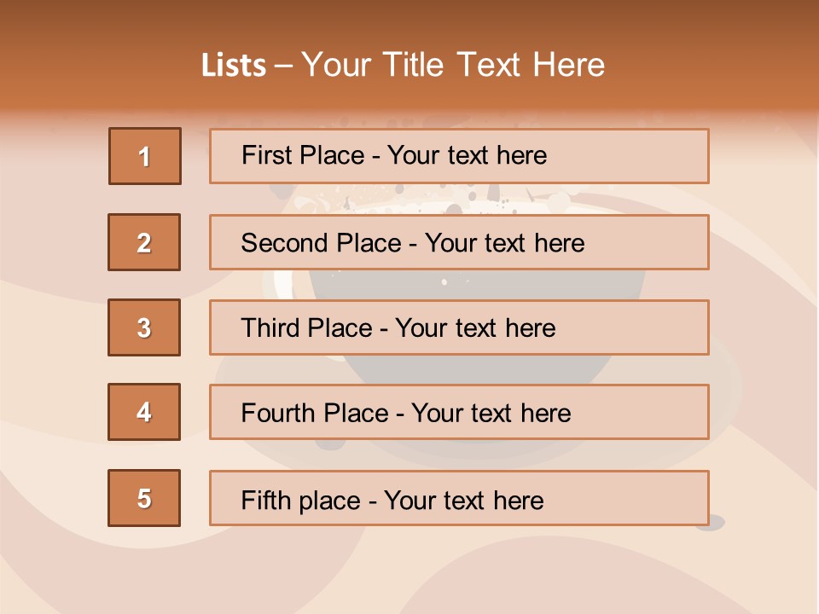Select the number 4 square
Image resolution: width=819 pixels, height=614 pixels.
tap(144, 412)
